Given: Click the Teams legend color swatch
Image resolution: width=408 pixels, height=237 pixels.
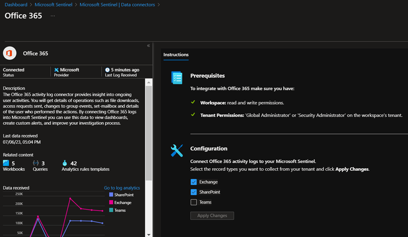Looking at the screenshot, I should click(111, 210).
